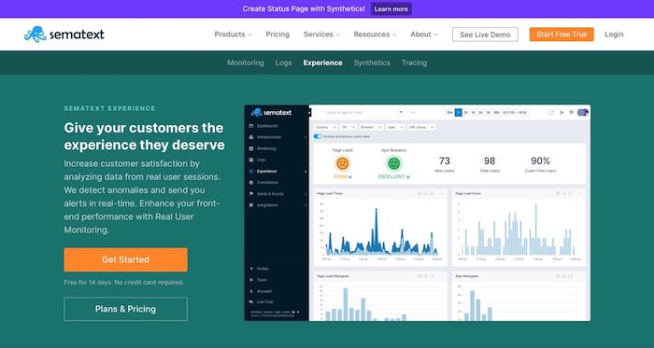Select the Experience tab
Viewport: 654px width, 348px height.
tap(323, 63)
